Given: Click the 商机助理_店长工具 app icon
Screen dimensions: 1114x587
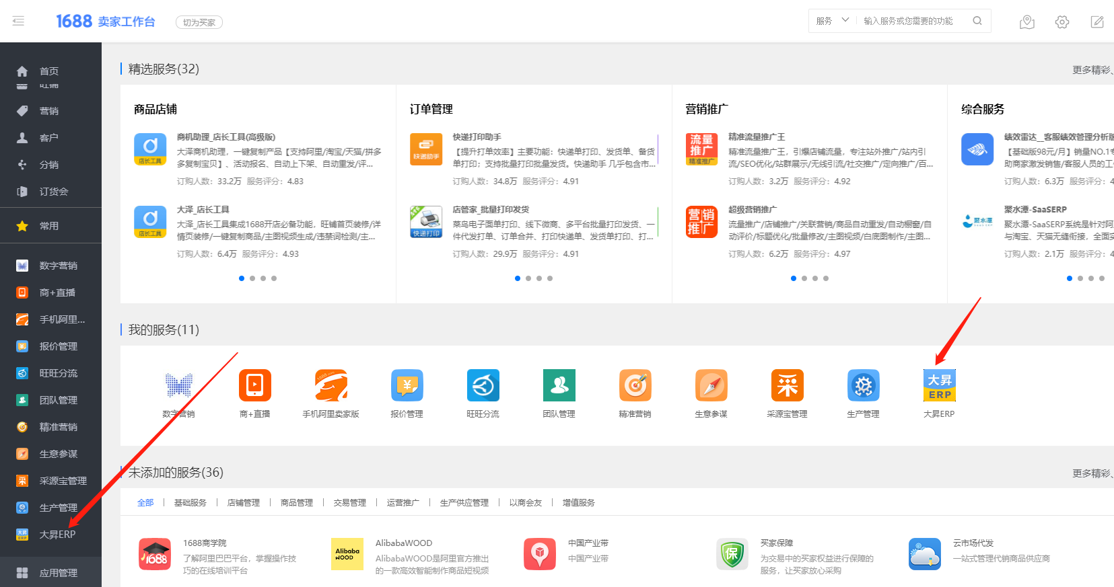Looking at the screenshot, I should (150, 149).
